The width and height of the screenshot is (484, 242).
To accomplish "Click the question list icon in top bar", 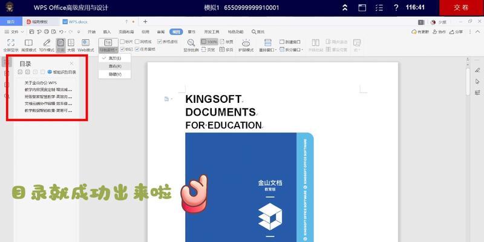I will coord(379,8).
